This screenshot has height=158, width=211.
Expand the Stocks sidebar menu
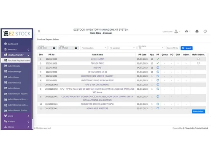(x=16, y=127)
